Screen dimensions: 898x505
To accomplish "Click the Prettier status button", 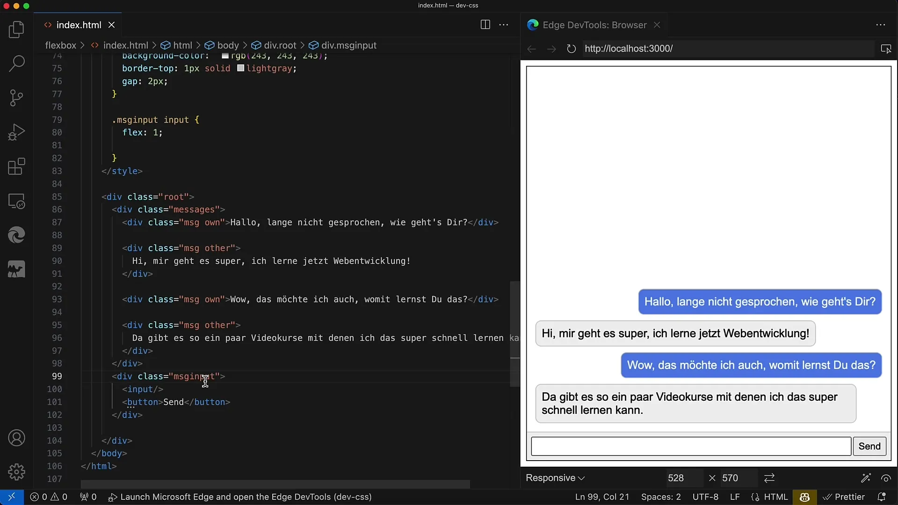I will 844,497.
